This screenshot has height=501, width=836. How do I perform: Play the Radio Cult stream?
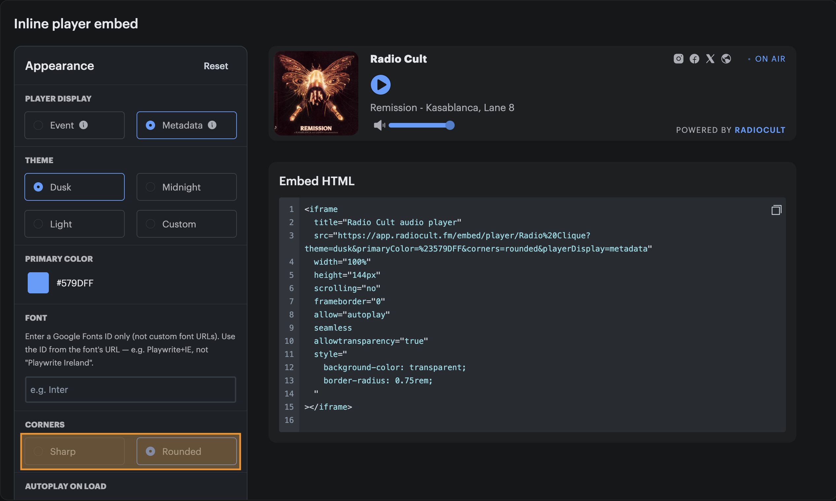point(380,85)
